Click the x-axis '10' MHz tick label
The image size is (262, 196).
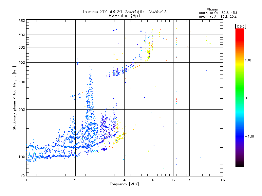click(x=189, y=180)
